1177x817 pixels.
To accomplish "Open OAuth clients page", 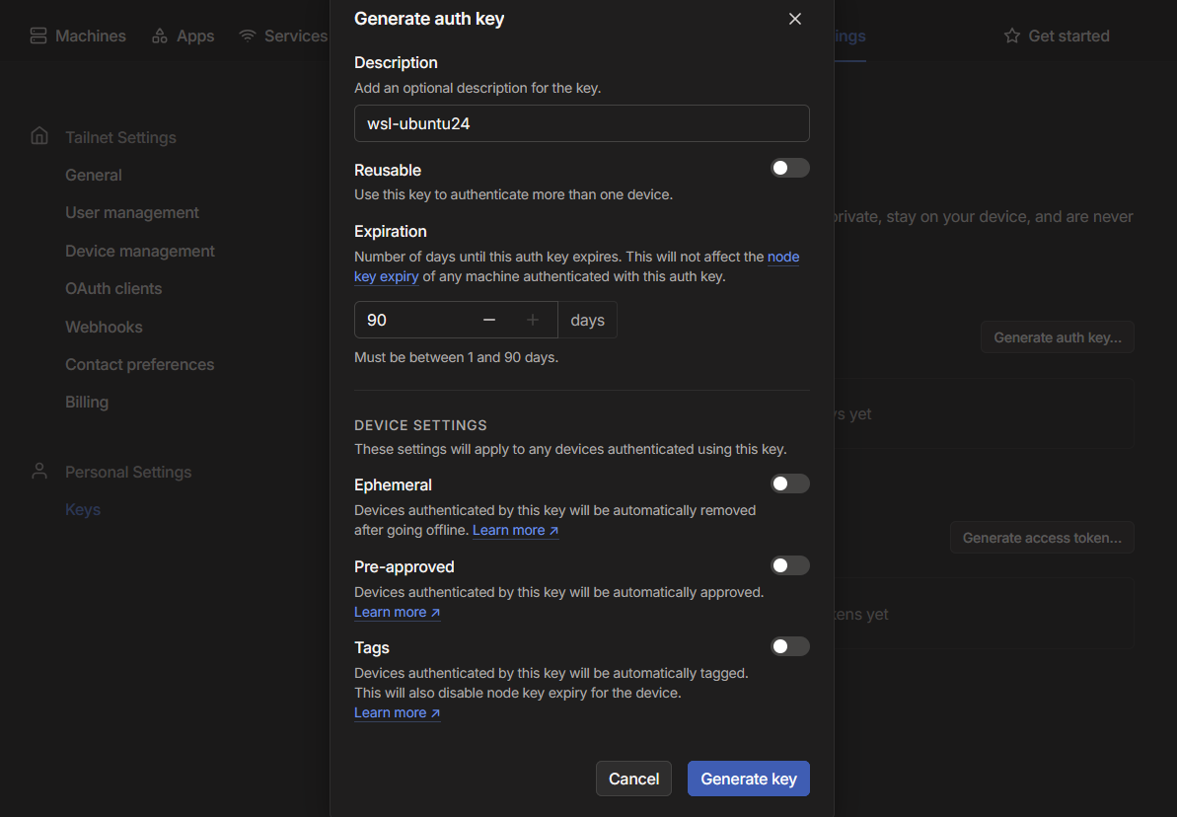I will 113,288.
